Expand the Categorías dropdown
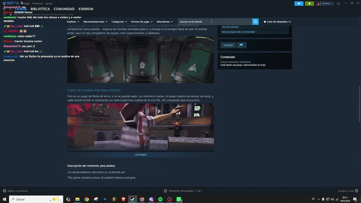Screen dimensions: 361x203 click(x=119, y=22)
